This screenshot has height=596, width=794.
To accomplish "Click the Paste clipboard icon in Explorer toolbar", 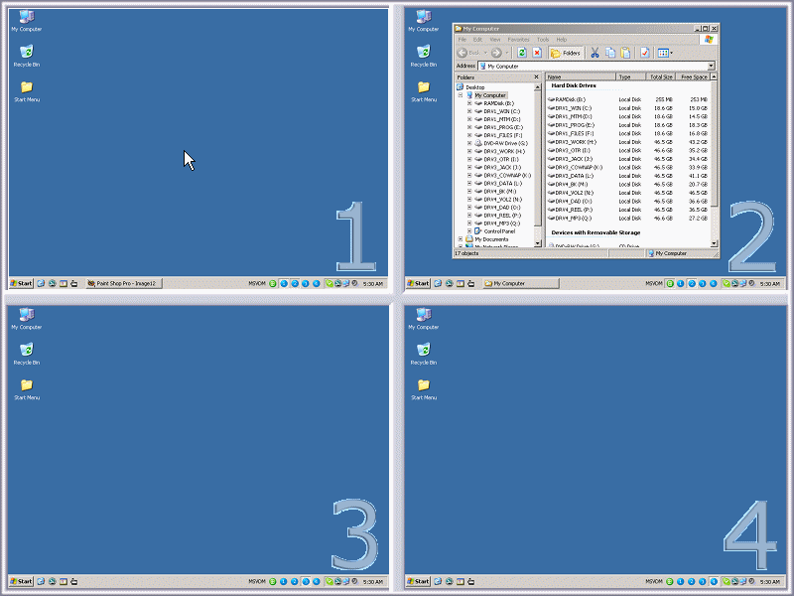I will (625, 53).
